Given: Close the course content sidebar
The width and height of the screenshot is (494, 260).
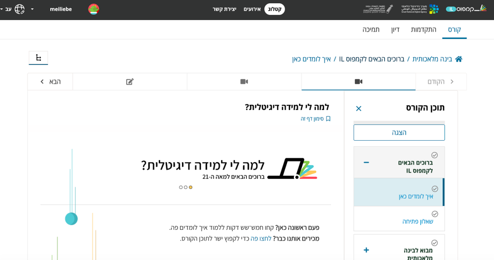Looking at the screenshot, I should click(x=358, y=108).
